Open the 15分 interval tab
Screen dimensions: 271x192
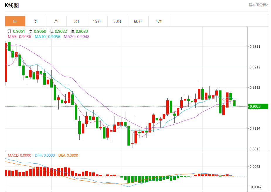tap(97, 21)
